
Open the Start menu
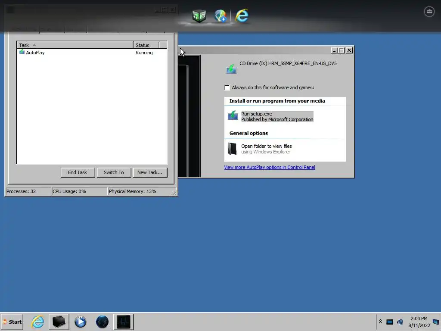tap(12, 322)
